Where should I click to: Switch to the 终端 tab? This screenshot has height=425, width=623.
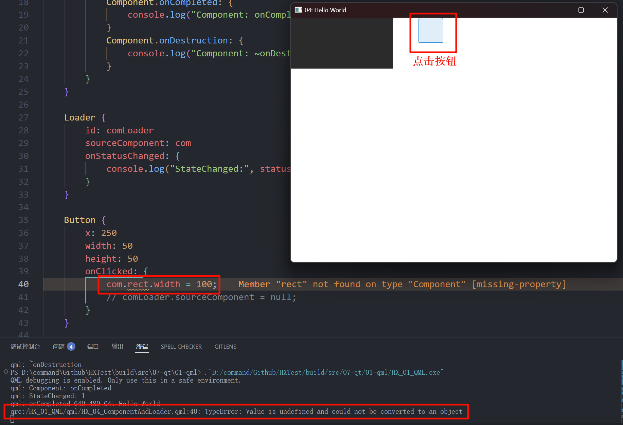click(142, 347)
